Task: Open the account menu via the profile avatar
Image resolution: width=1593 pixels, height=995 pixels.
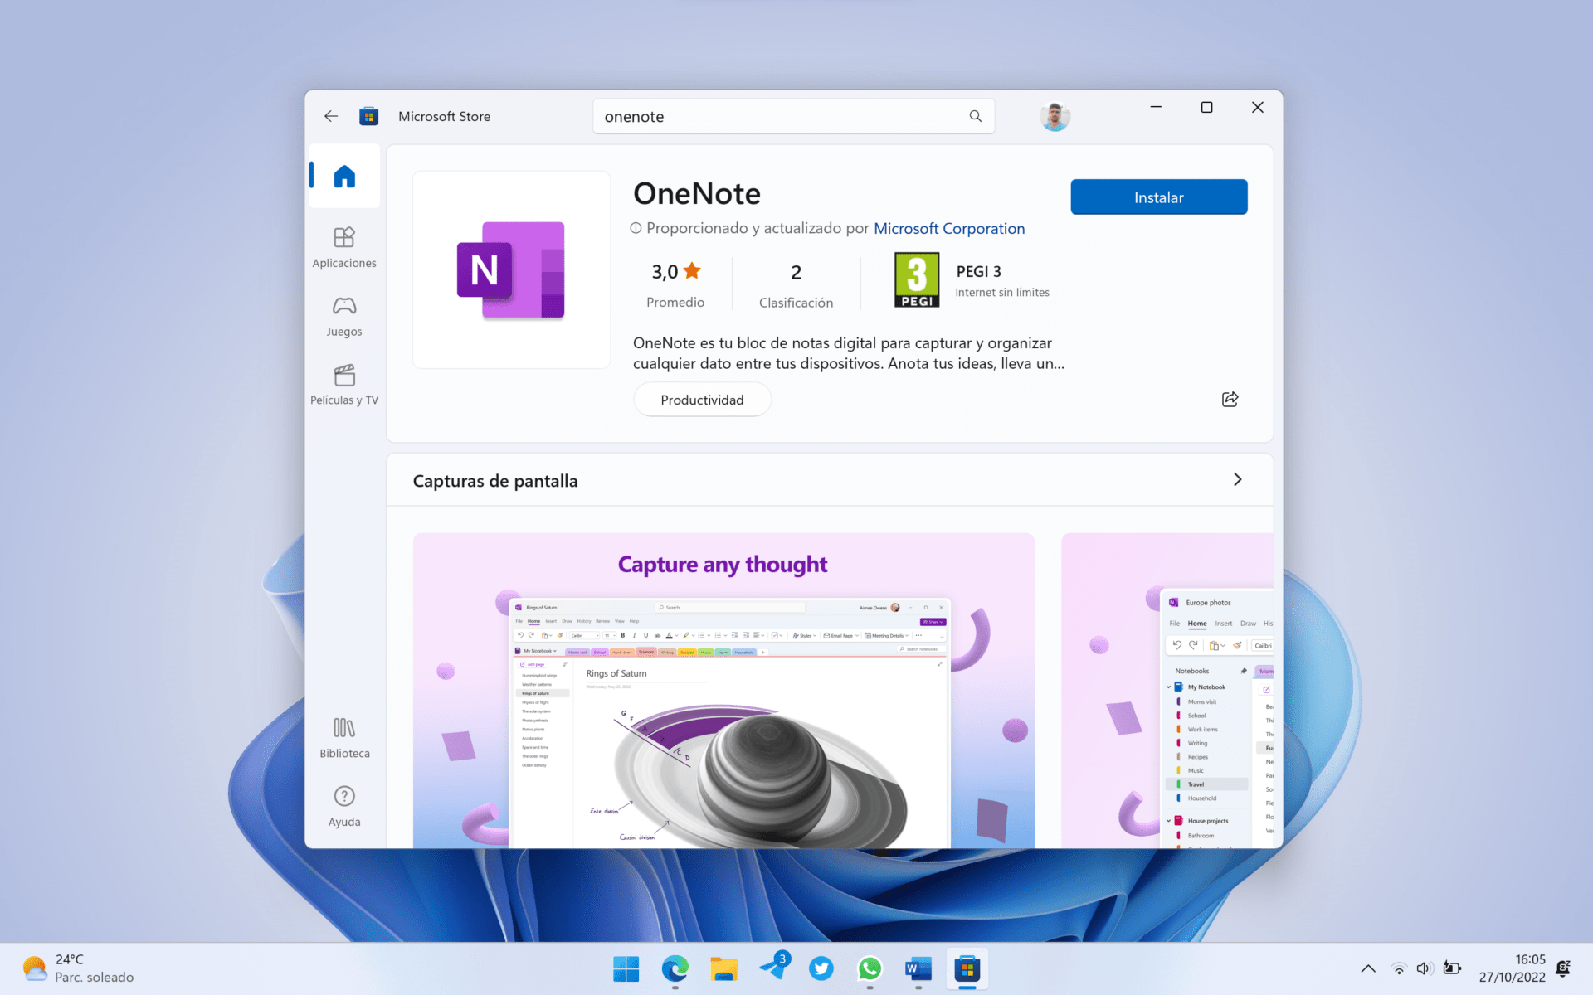Action: coord(1054,116)
